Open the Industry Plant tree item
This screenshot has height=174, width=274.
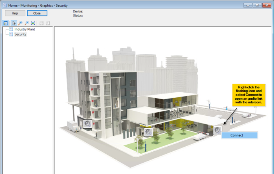27,29
